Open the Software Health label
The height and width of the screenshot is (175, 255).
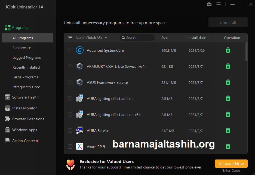click(x=25, y=97)
